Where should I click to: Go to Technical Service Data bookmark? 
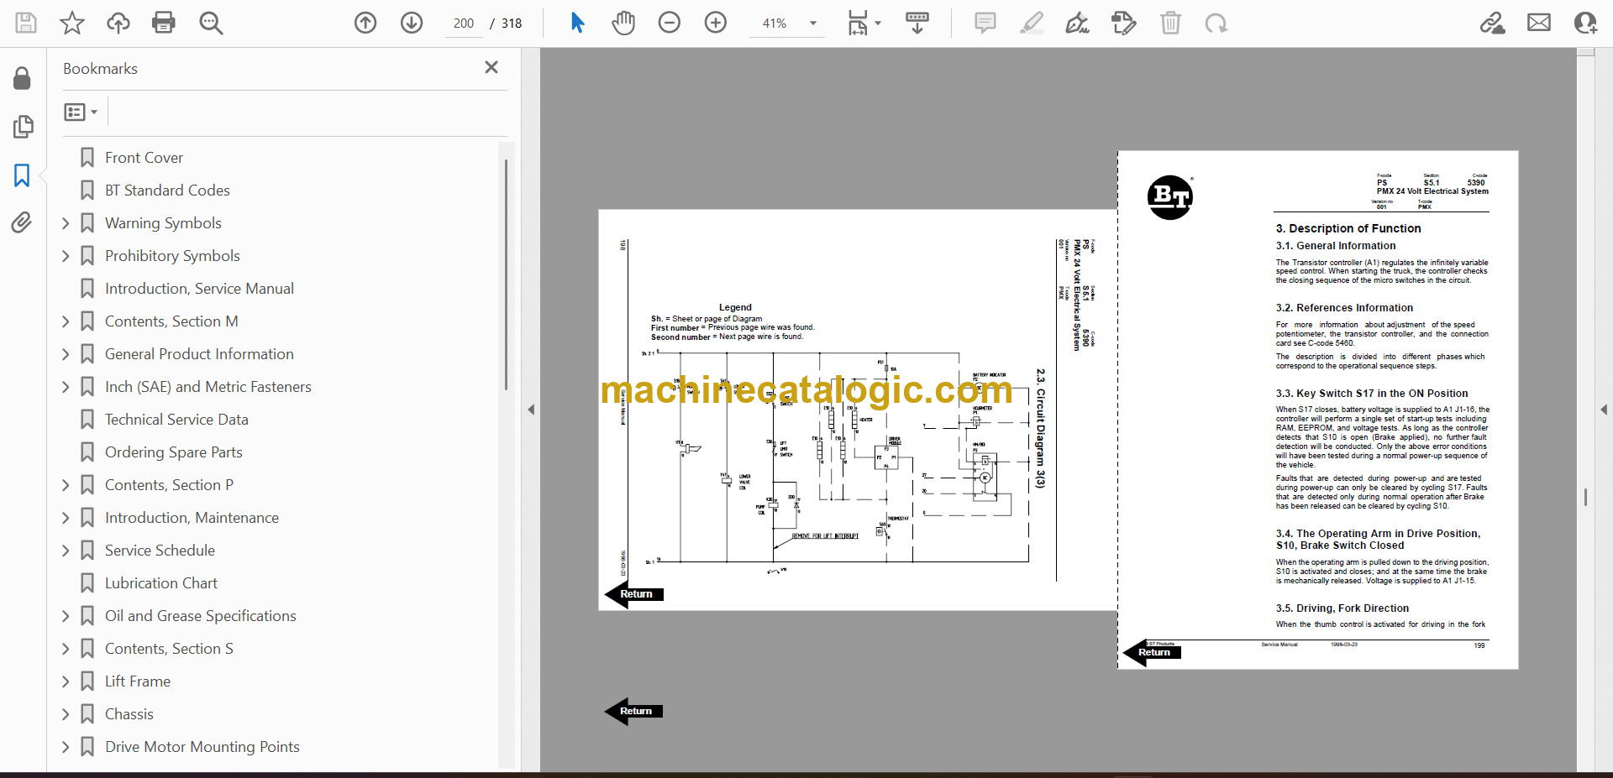(x=176, y=420)
